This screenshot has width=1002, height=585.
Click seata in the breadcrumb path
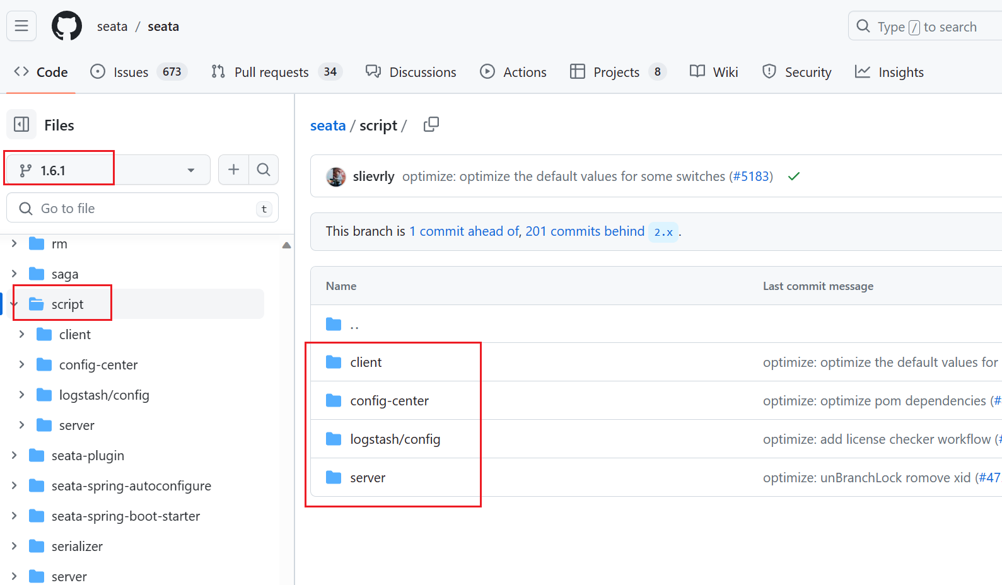point(328,125)
